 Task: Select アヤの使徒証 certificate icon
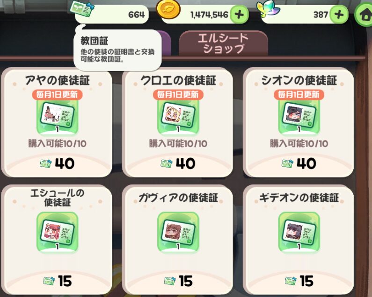(x=58, y=117)
